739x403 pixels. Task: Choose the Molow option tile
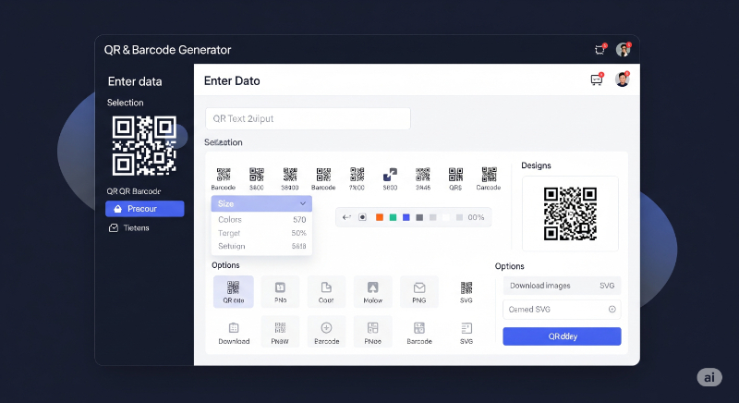click(373, 292)
